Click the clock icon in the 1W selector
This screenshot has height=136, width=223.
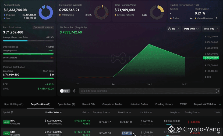click(169, 29)
